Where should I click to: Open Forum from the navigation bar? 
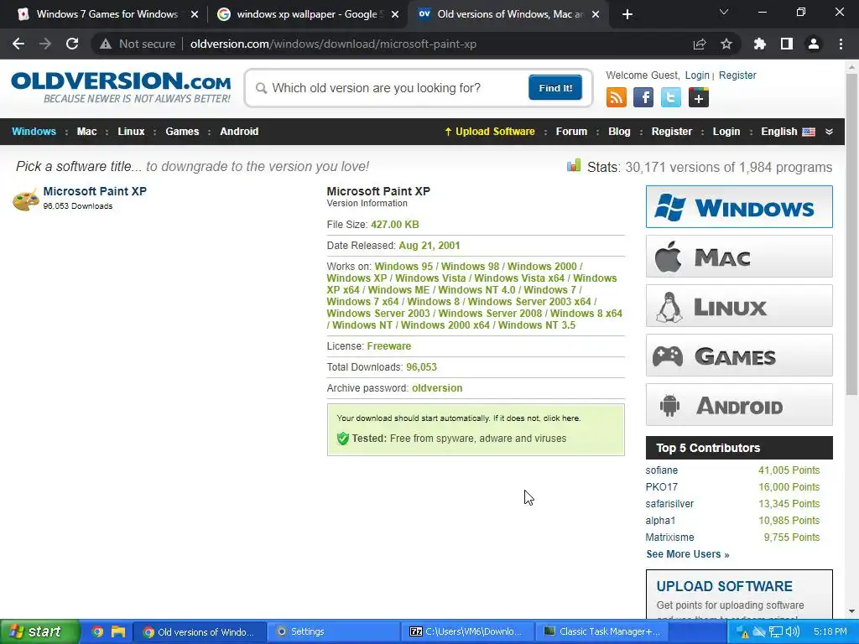(571, 132)
